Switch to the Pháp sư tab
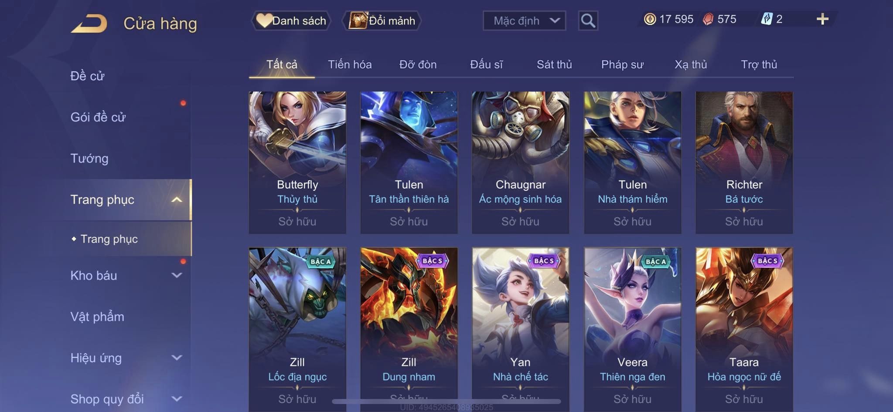The width and height of the screenshot is (893, 412). tap(622, 64)
